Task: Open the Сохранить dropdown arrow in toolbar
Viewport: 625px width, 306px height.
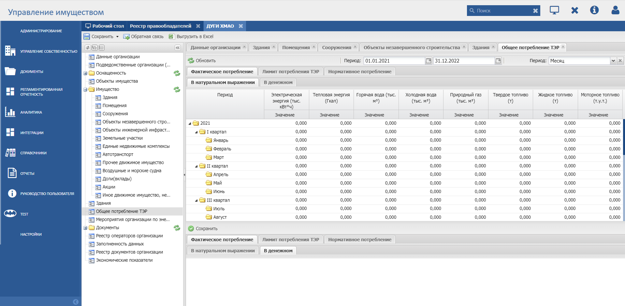Action: tap(117, 37)
